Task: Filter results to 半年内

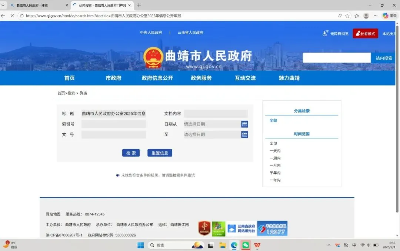Action: [x=275, y=173]
